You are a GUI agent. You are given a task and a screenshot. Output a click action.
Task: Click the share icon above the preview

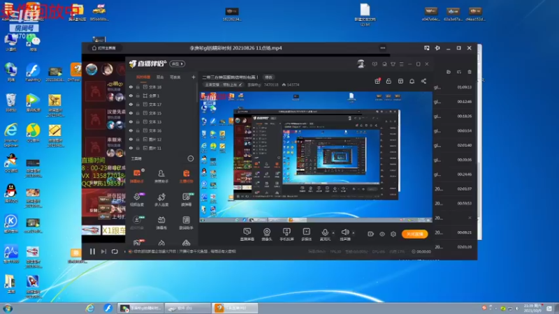[x=423, y=81]
